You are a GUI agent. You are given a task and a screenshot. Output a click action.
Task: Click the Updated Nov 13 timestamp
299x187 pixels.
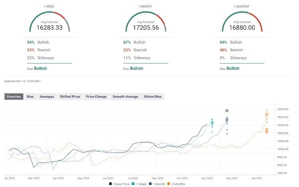(23, 81)
